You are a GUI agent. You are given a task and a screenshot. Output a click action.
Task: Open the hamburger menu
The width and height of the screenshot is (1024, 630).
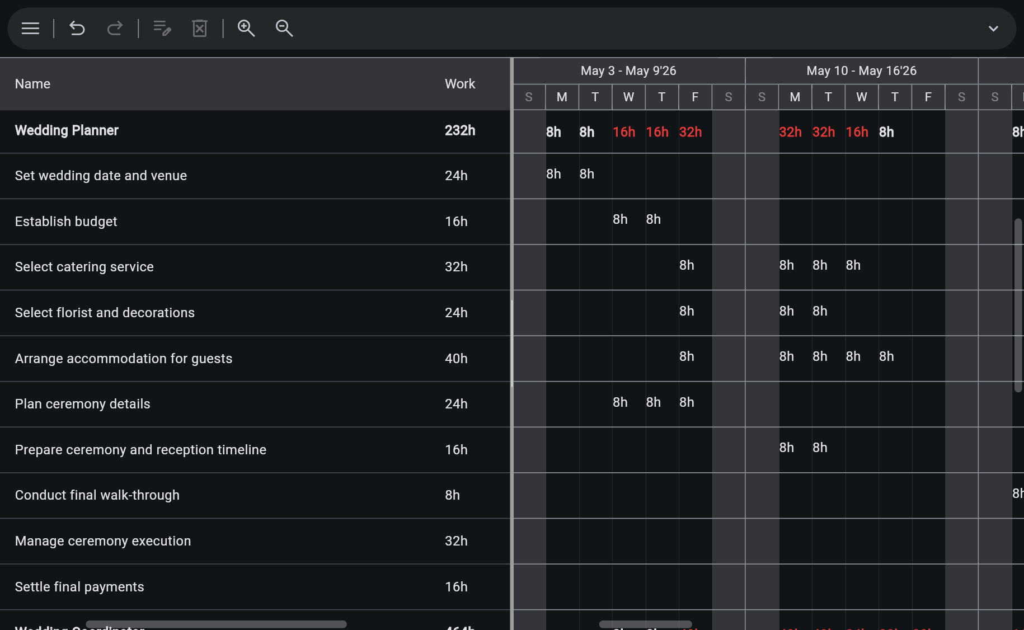click(x=30, y=28)
